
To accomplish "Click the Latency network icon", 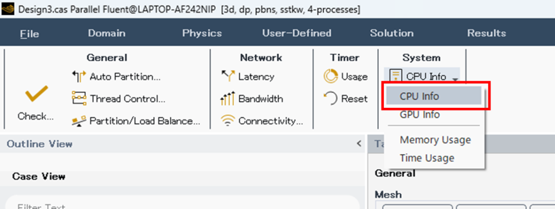I will coord(228,76).
